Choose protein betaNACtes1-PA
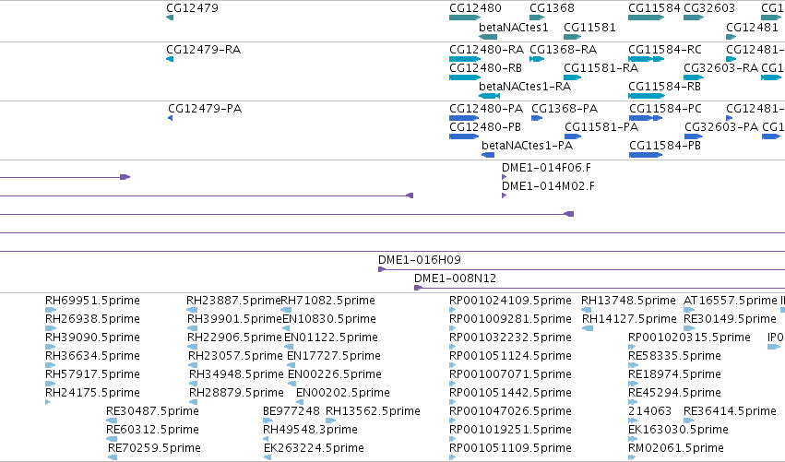 (488, 155)
